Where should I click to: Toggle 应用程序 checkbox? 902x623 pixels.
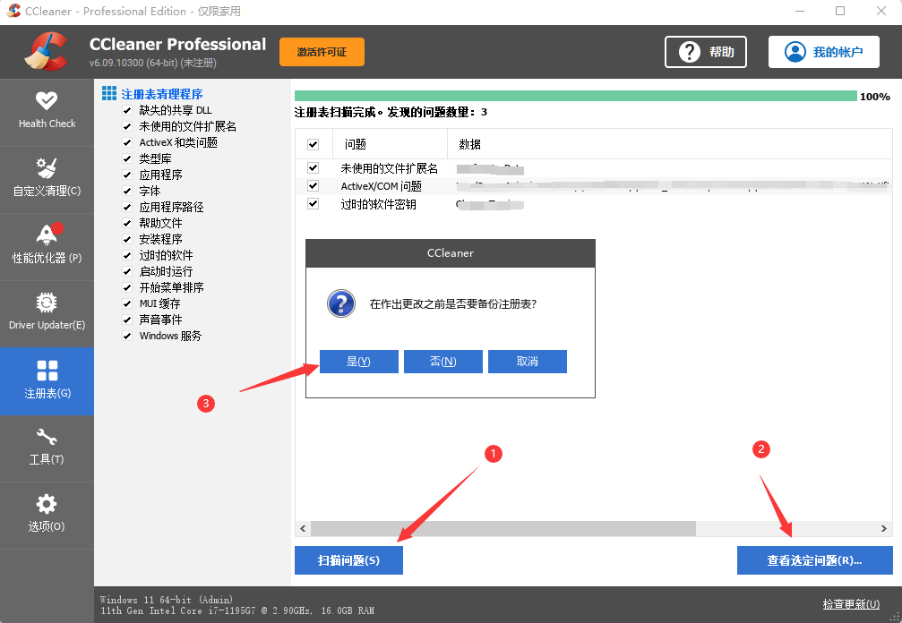point(127,175)
